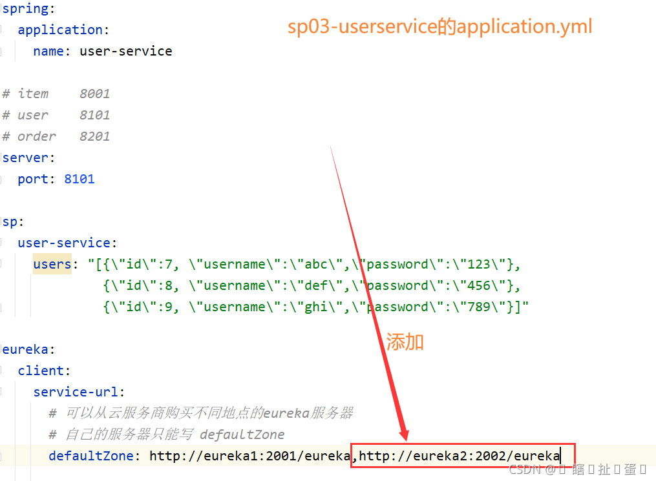656x481 pixels.
Task: Click the 'service-url:' key
Action: click(x=79, y=392)
